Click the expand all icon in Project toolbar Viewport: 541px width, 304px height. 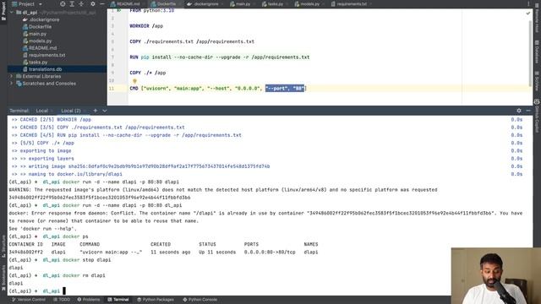pyautogui.click(x=72, y=4)
